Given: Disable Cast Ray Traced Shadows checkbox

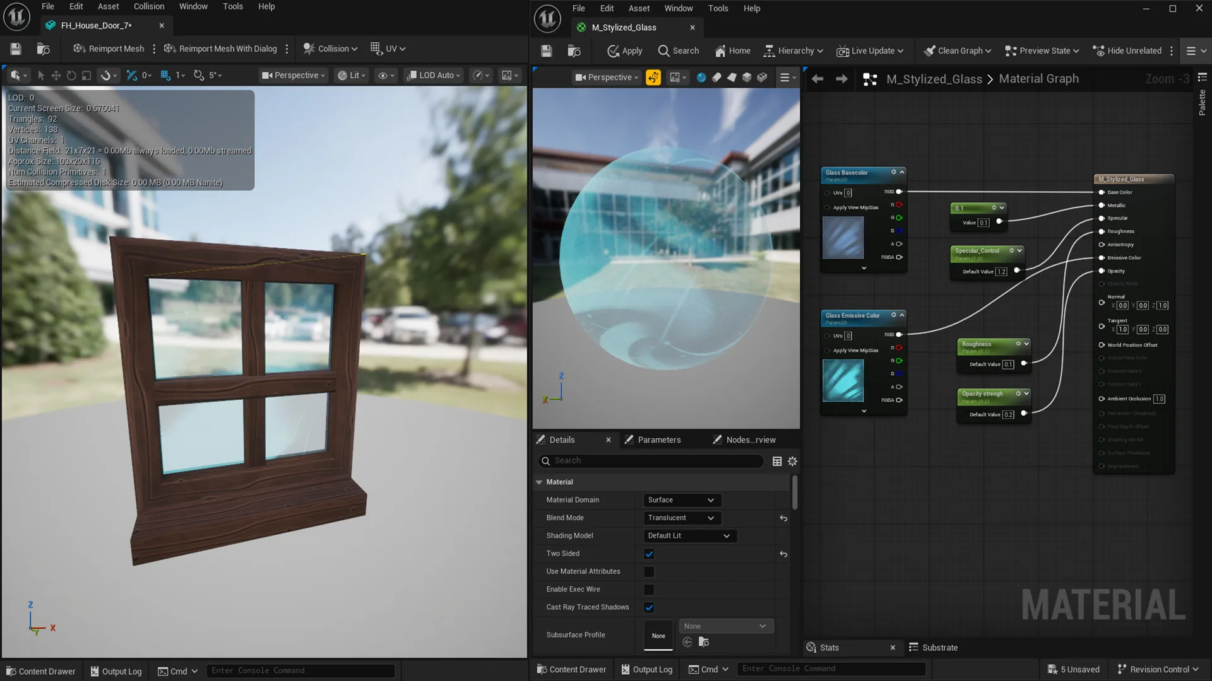Looking at the screenshot, I should point(649,608).
